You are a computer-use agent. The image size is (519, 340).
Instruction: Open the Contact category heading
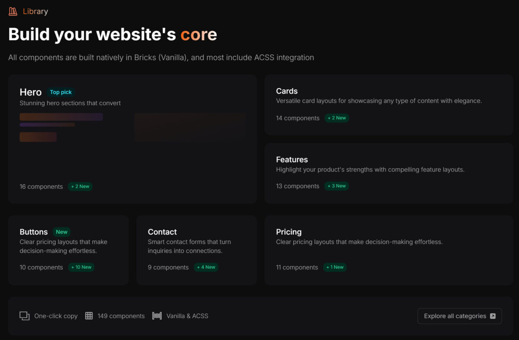(x=162, y=232)
